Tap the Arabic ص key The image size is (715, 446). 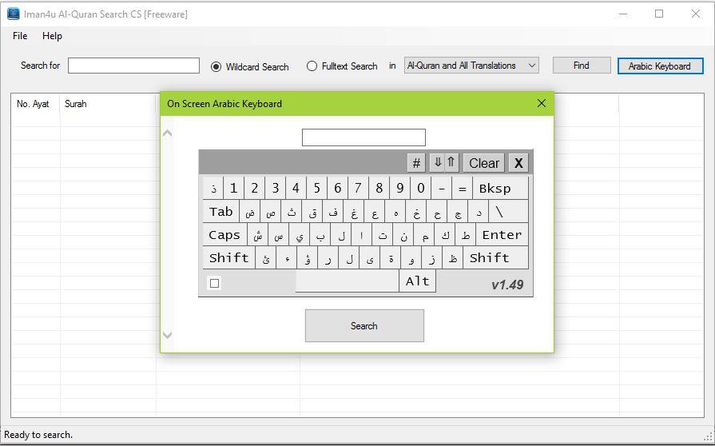tap(270, 212)
